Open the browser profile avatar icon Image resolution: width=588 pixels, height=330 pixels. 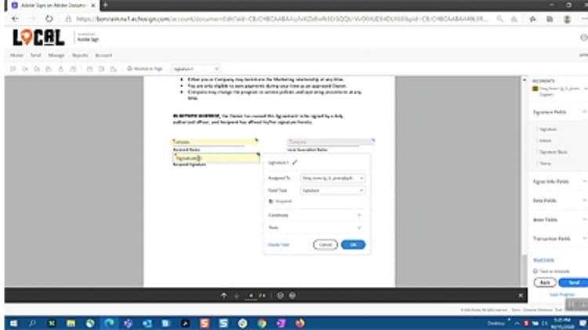click(x=567, y=19)
